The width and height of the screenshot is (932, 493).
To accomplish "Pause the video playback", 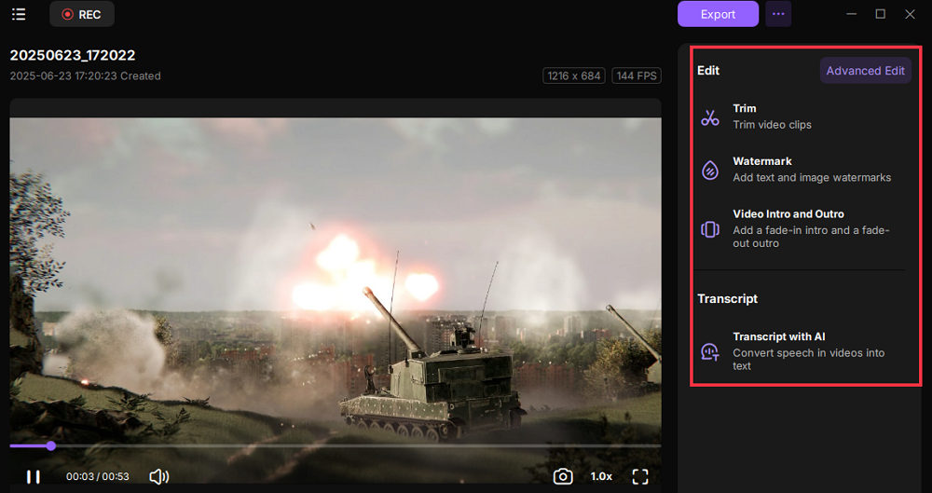I will [x=34, y=476].
